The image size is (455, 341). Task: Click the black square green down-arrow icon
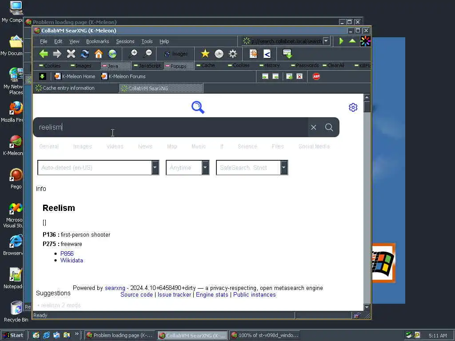(42, 76)
